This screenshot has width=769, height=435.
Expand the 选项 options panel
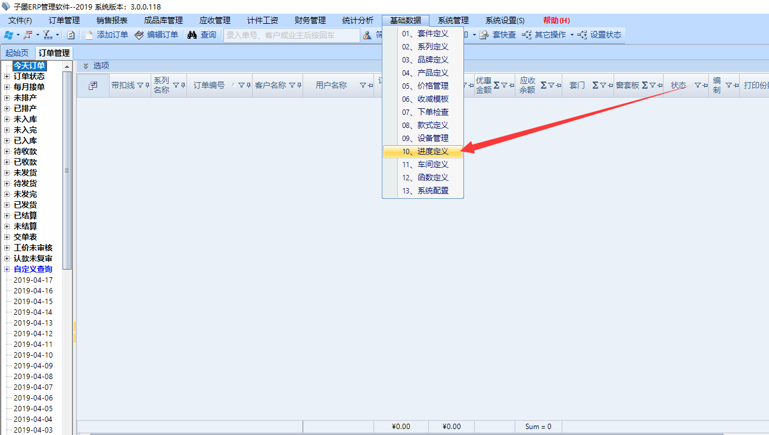click(86, 66)
